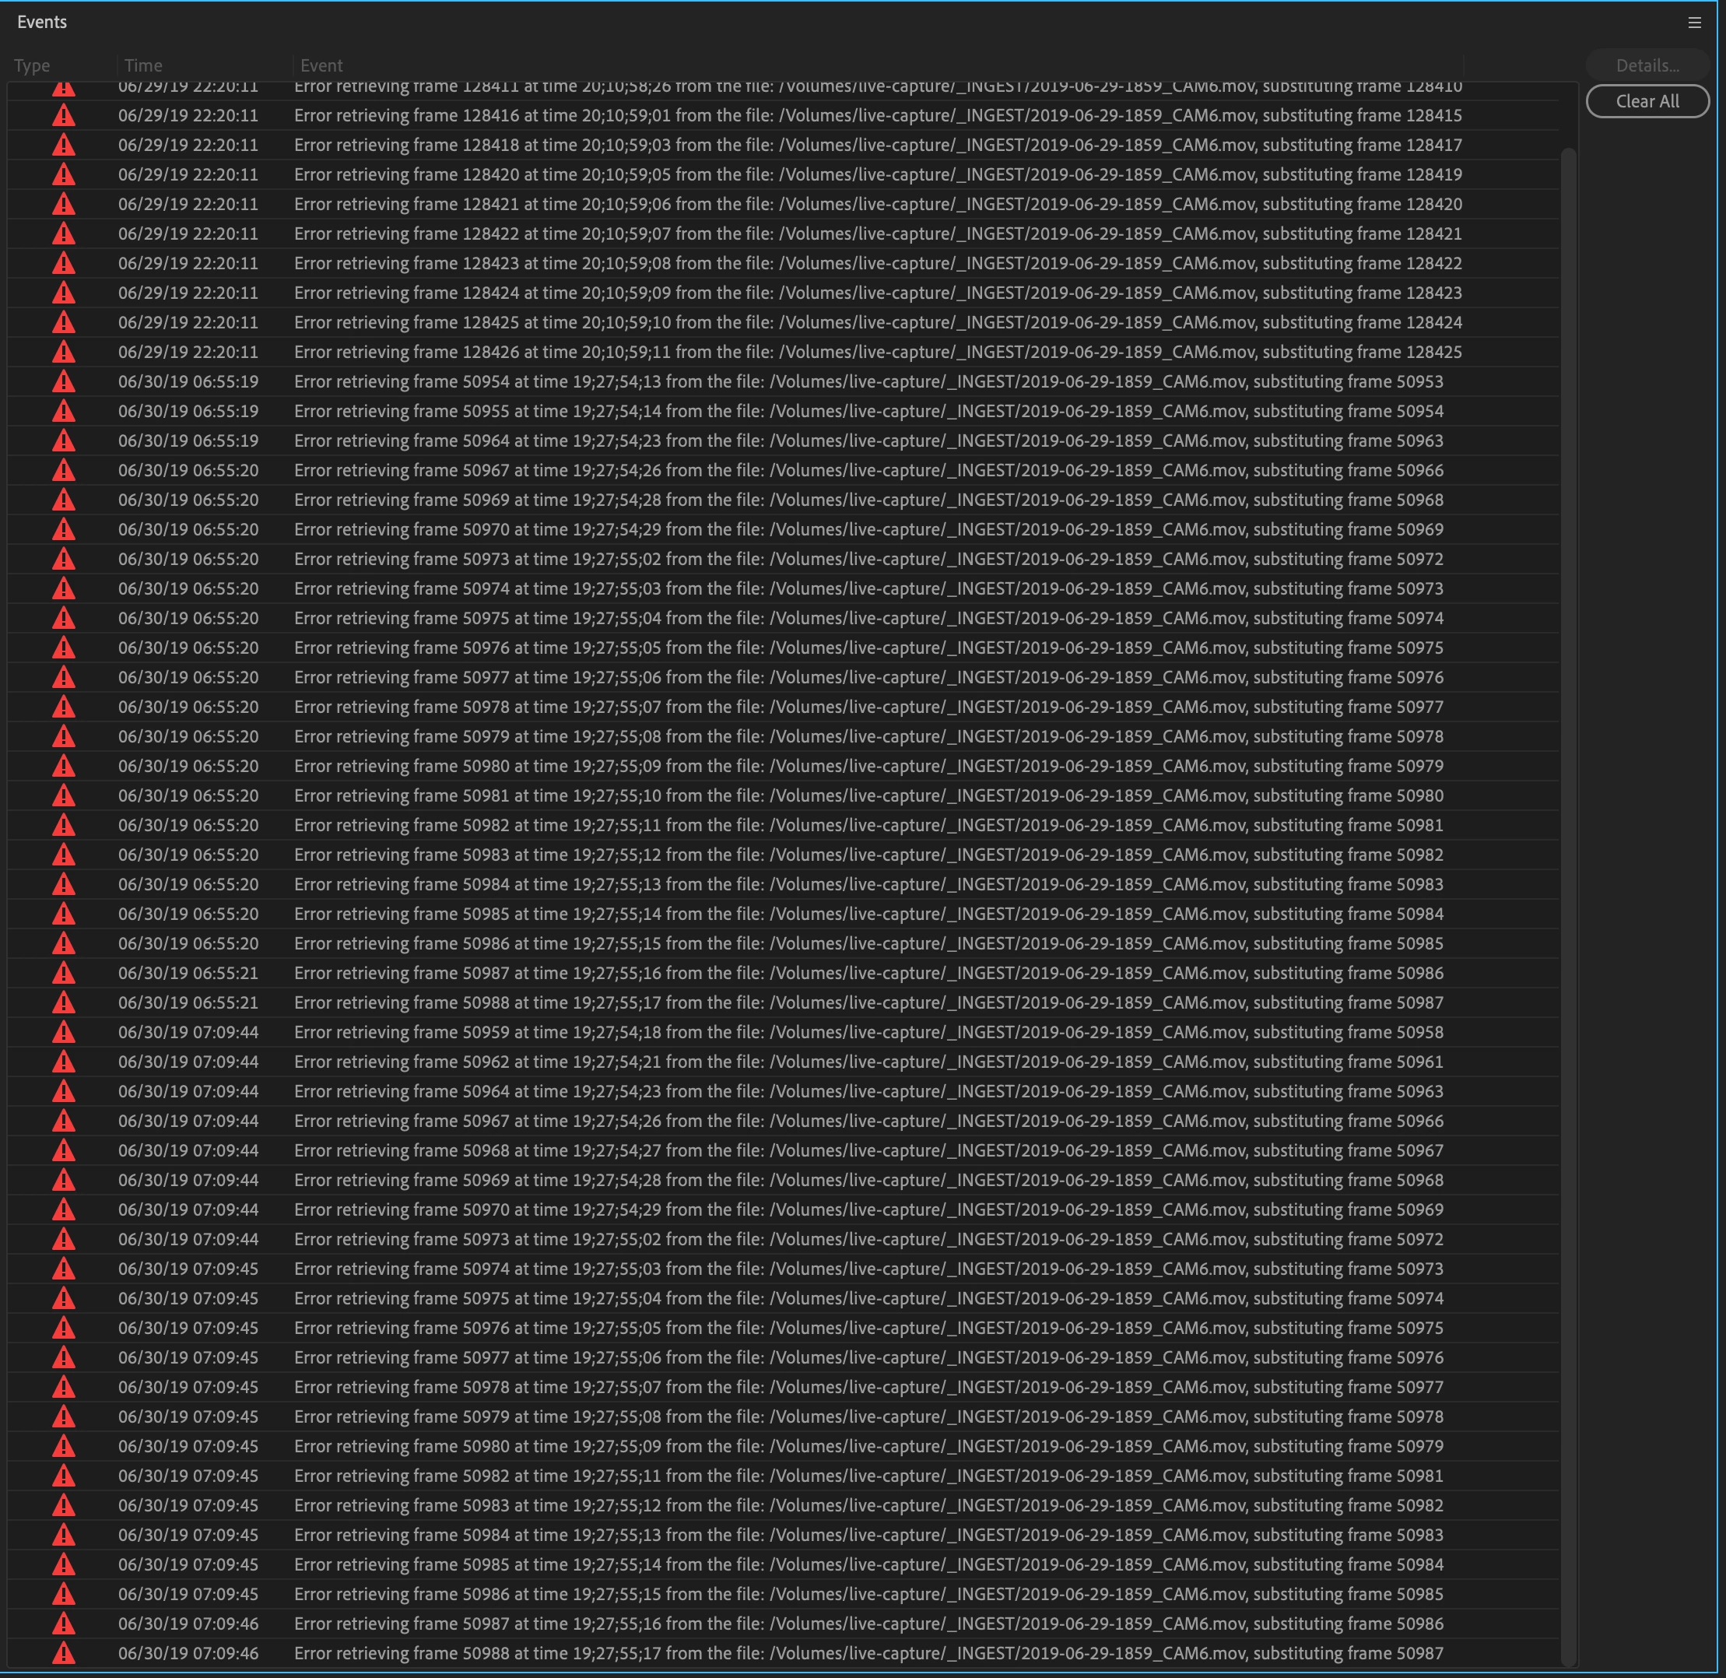This screenshot has width=1726, height=1678.
Task: Click the Type column header
Action: pyautogui.click(x=33, y=65)
